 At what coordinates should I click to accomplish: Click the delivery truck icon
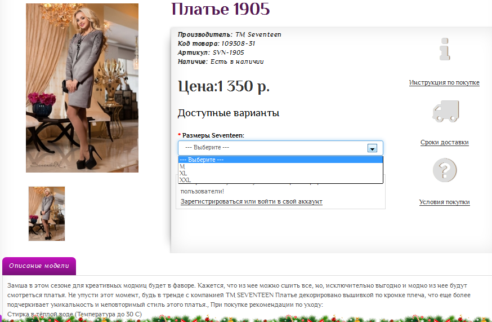coord(446,111)
